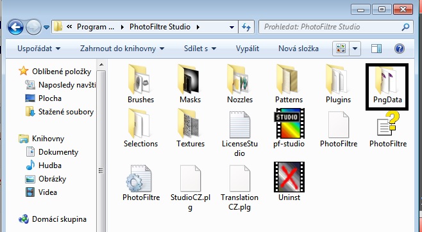Select the PhotoFiltre settings file with gear
Screen dimensions: 422x232
tap(141, 183)
